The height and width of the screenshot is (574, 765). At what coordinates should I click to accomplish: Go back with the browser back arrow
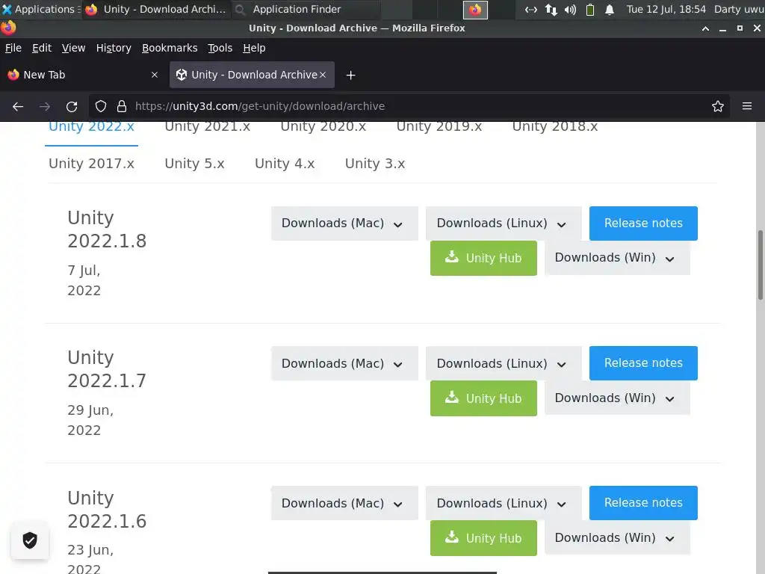18,106
